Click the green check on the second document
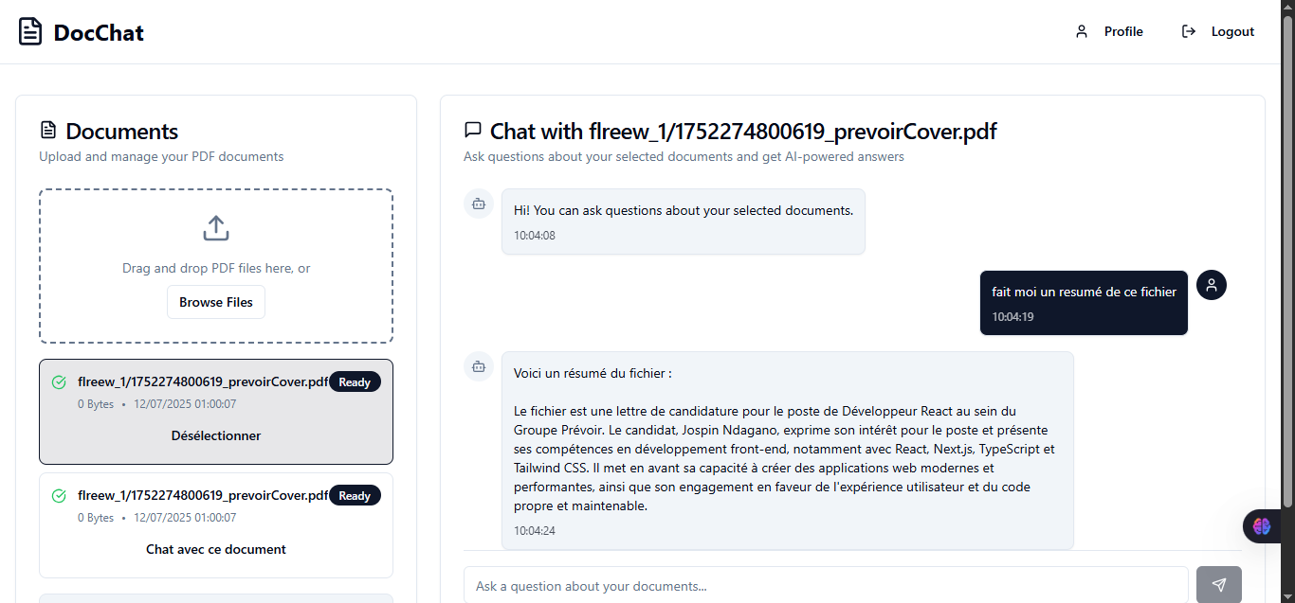Viewport: 1295px width, 603px height. (59, 496)
